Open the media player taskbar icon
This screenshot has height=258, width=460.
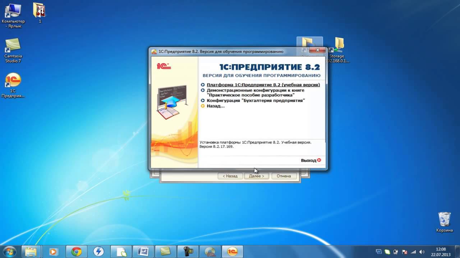click(54, 252)
